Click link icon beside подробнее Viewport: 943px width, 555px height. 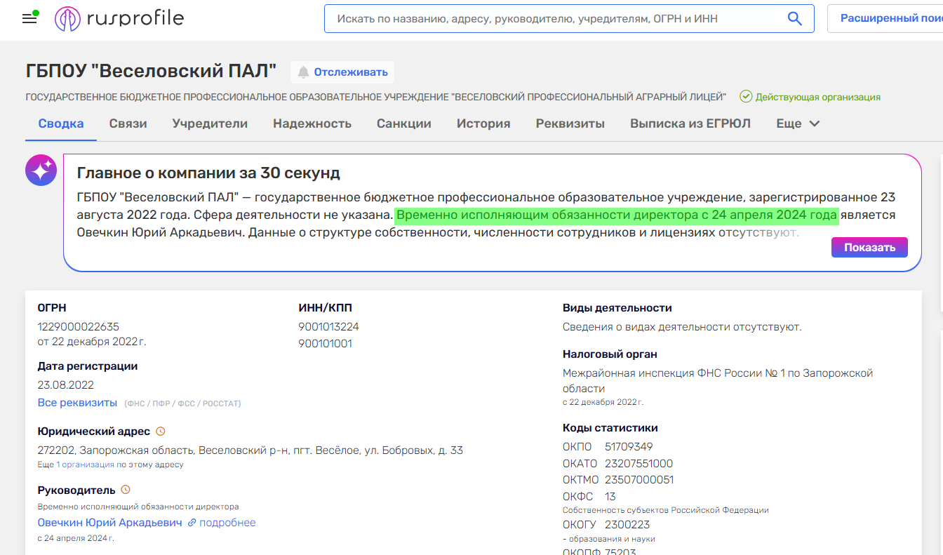[x=192, y=523]
